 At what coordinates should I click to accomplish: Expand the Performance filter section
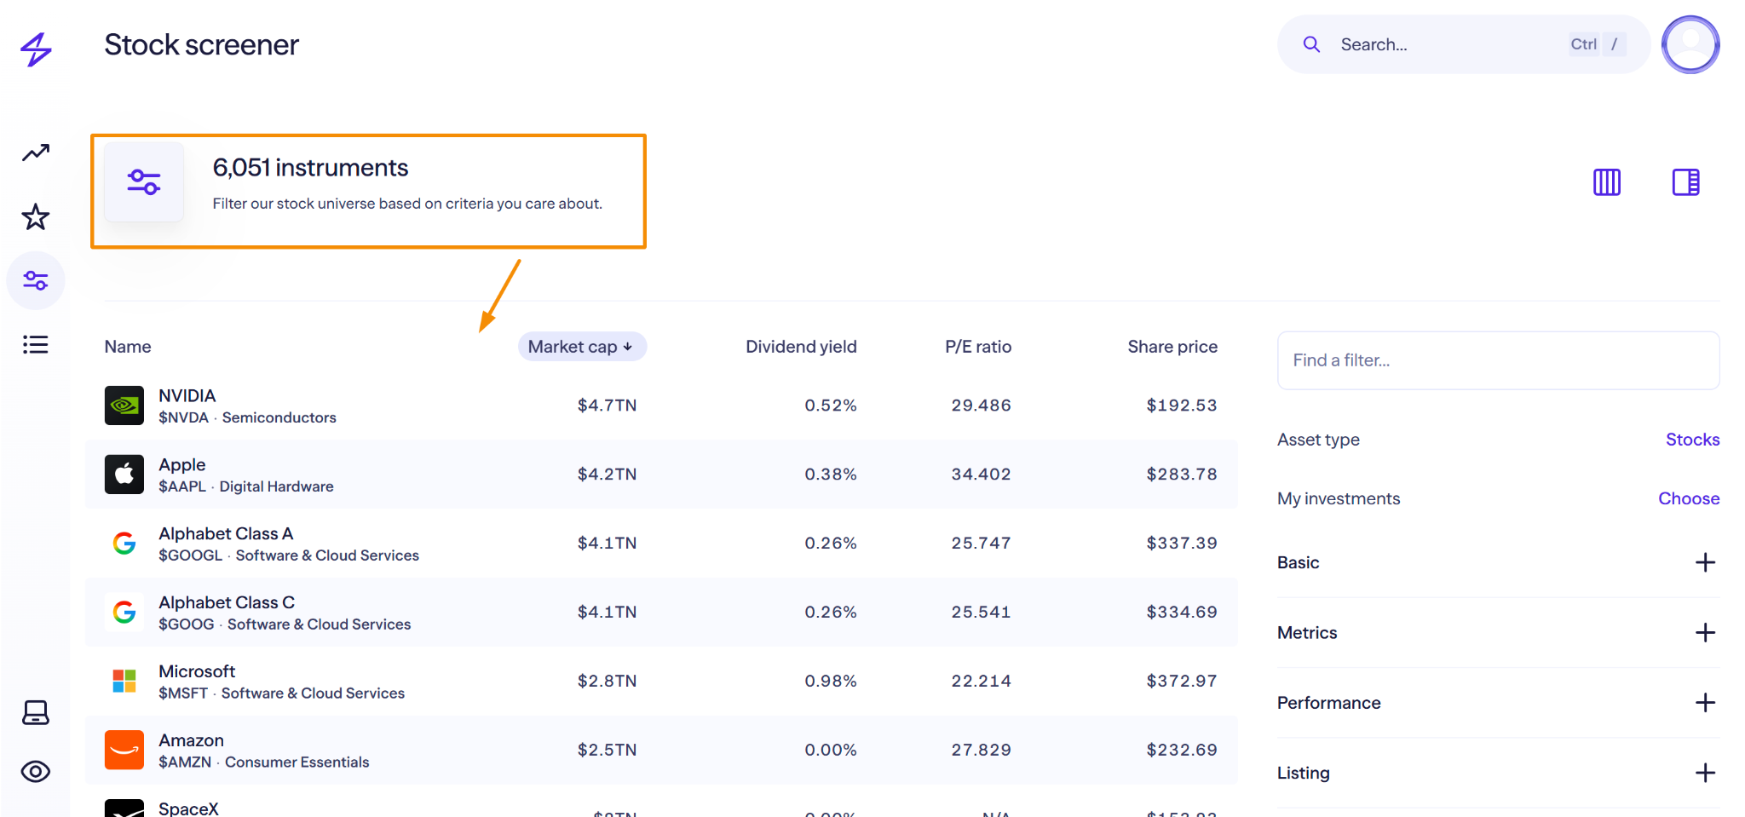tap(1499, 703)
